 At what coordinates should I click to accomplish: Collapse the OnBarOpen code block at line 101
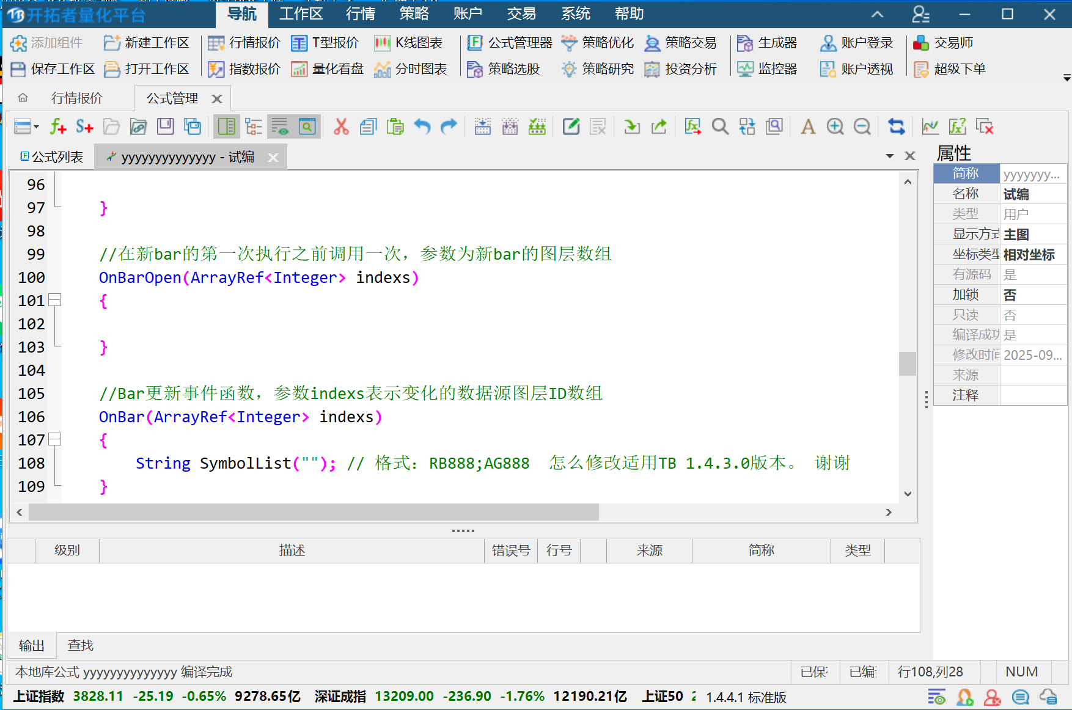[55, 300]
